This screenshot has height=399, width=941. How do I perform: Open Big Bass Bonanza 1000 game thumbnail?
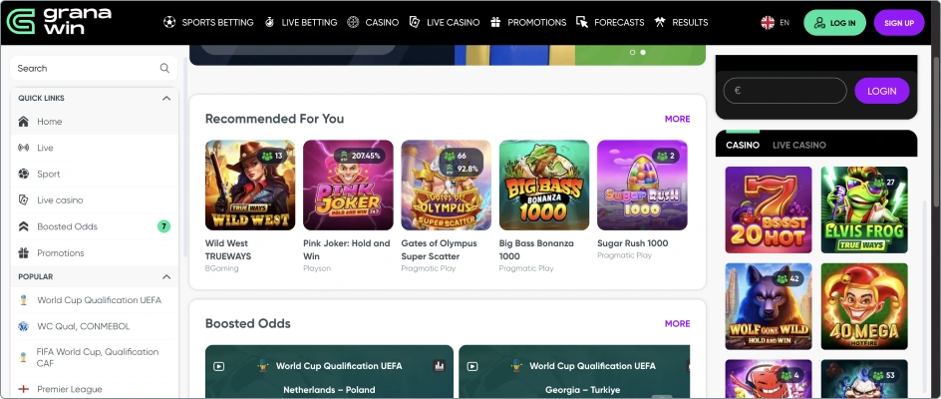coord(544,186)
